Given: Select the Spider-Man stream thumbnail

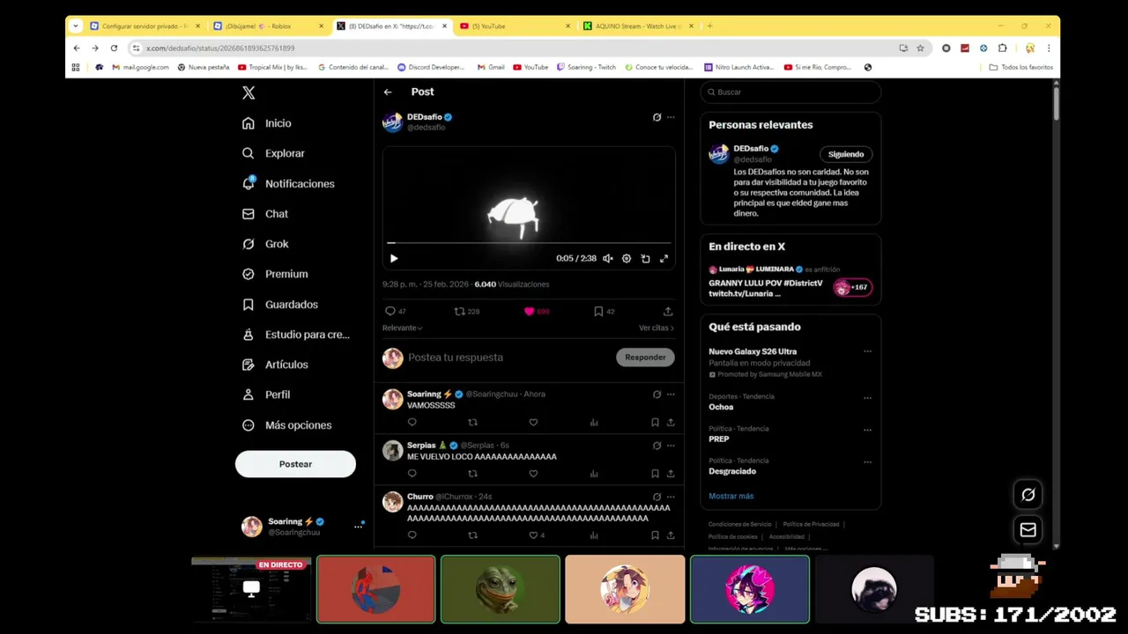Looking at the screenshot, I should 375,589.
